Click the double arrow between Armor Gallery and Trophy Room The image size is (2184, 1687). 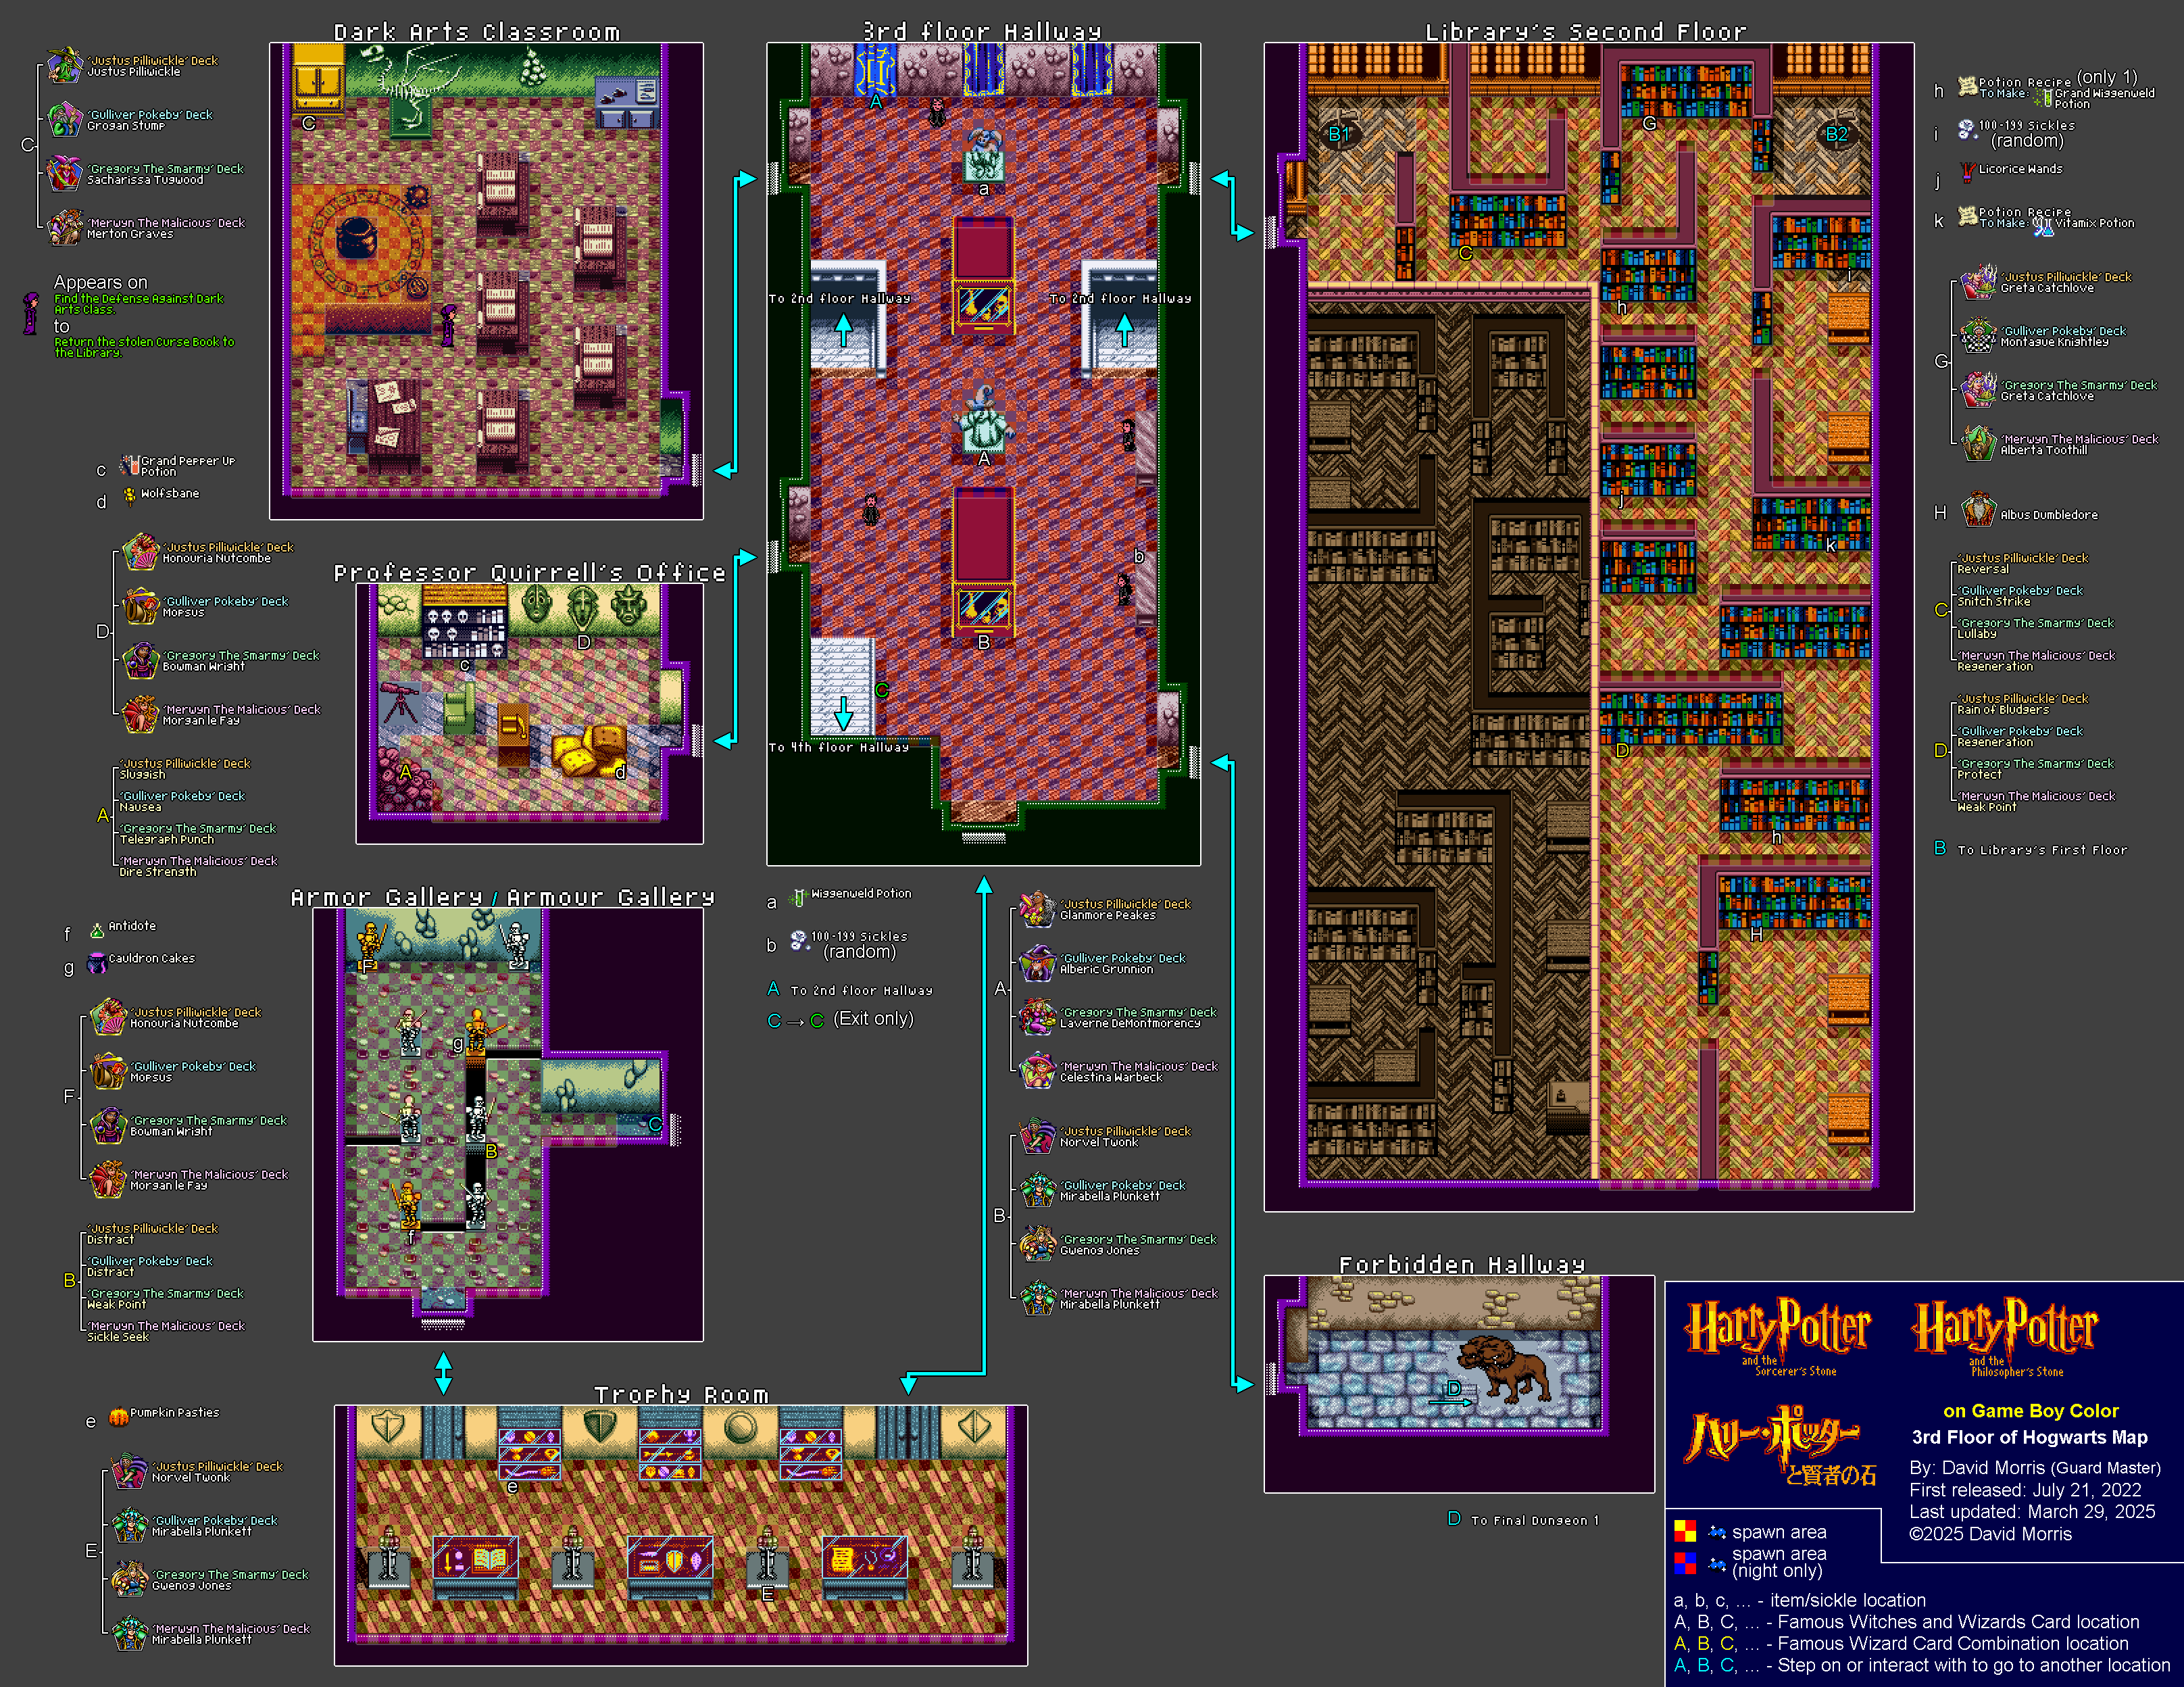pyautogui.click(x=443, y=1373)
